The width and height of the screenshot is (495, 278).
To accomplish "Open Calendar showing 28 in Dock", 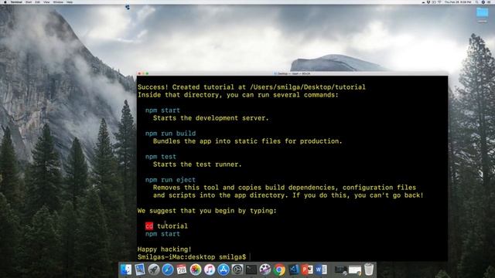I will point(182,270).
